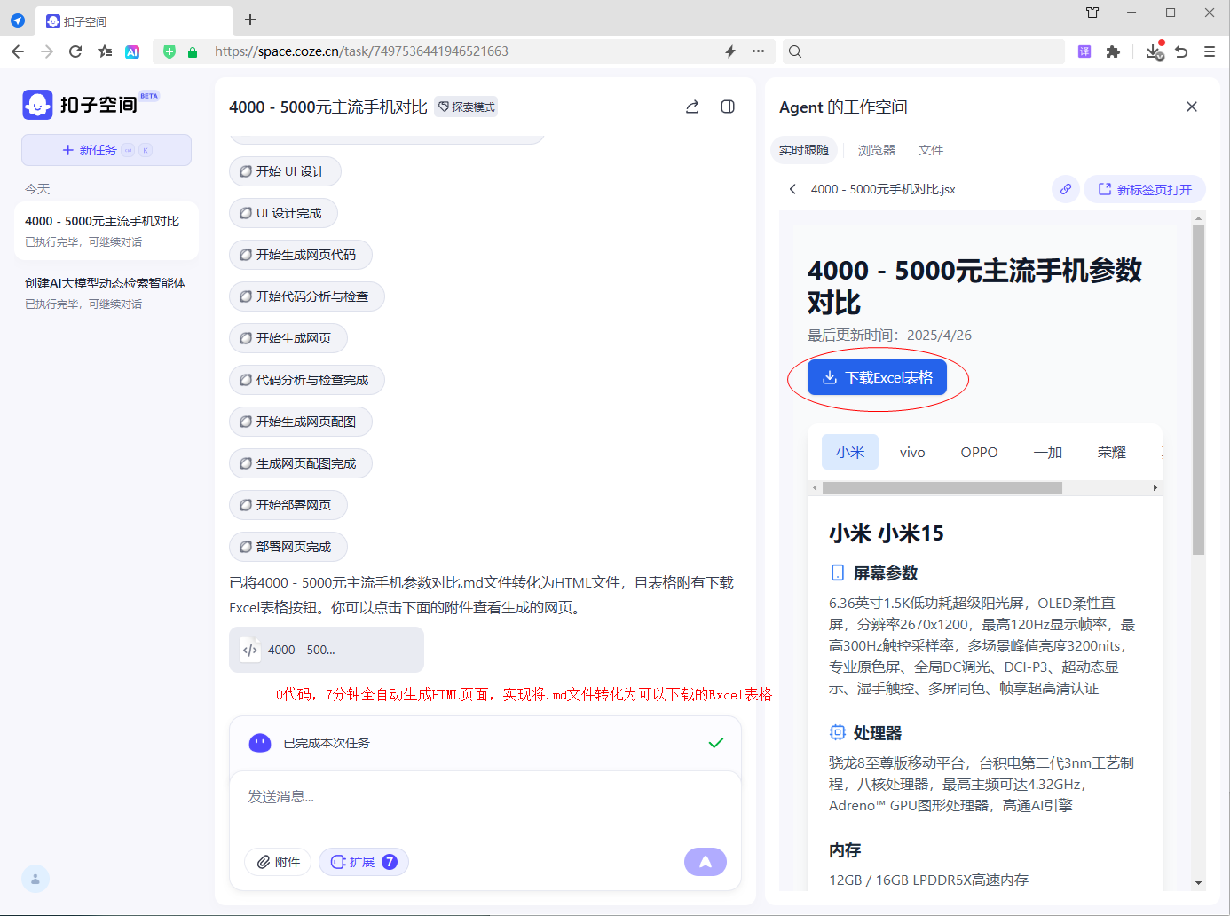Expand the 开始生成网页代码 step
This screenshot has height=916, width=1230.
(x=300, y=255)
